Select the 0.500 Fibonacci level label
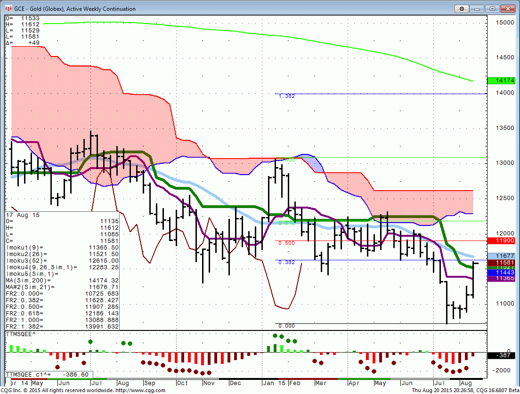The image size is (520, 394). (286, 243)
